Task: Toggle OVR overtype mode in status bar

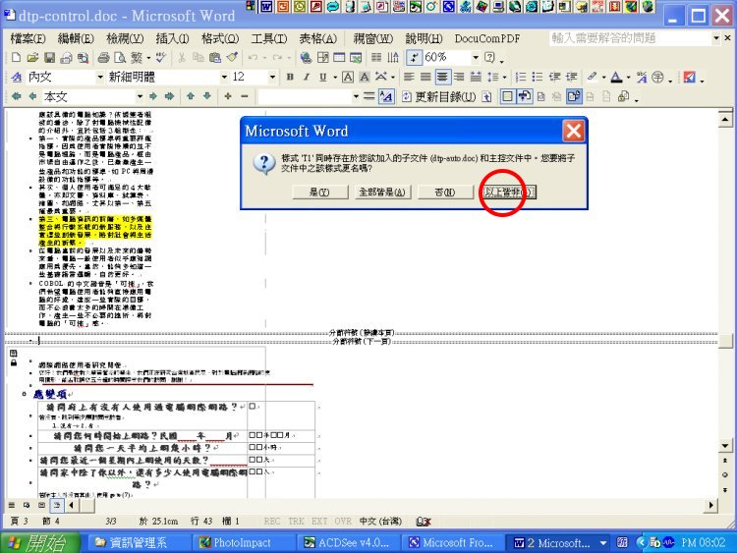Action: coord(343,521)
